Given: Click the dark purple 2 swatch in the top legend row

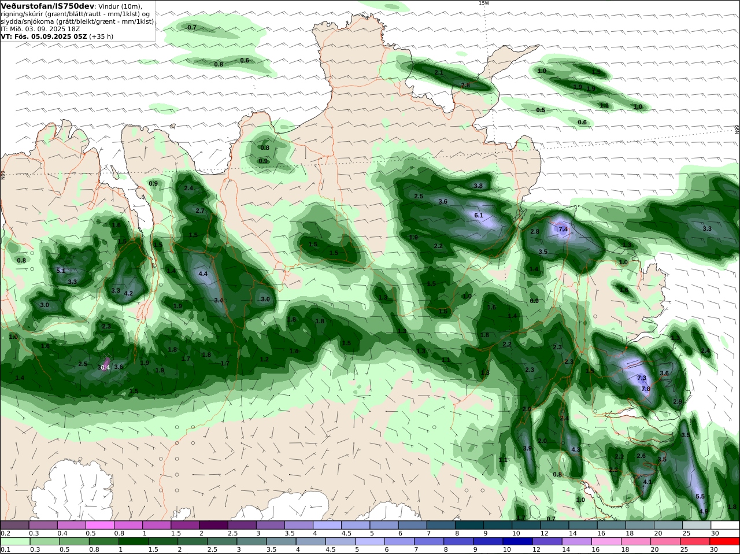Looking at the screenshot, I should (x=213, y=525).
